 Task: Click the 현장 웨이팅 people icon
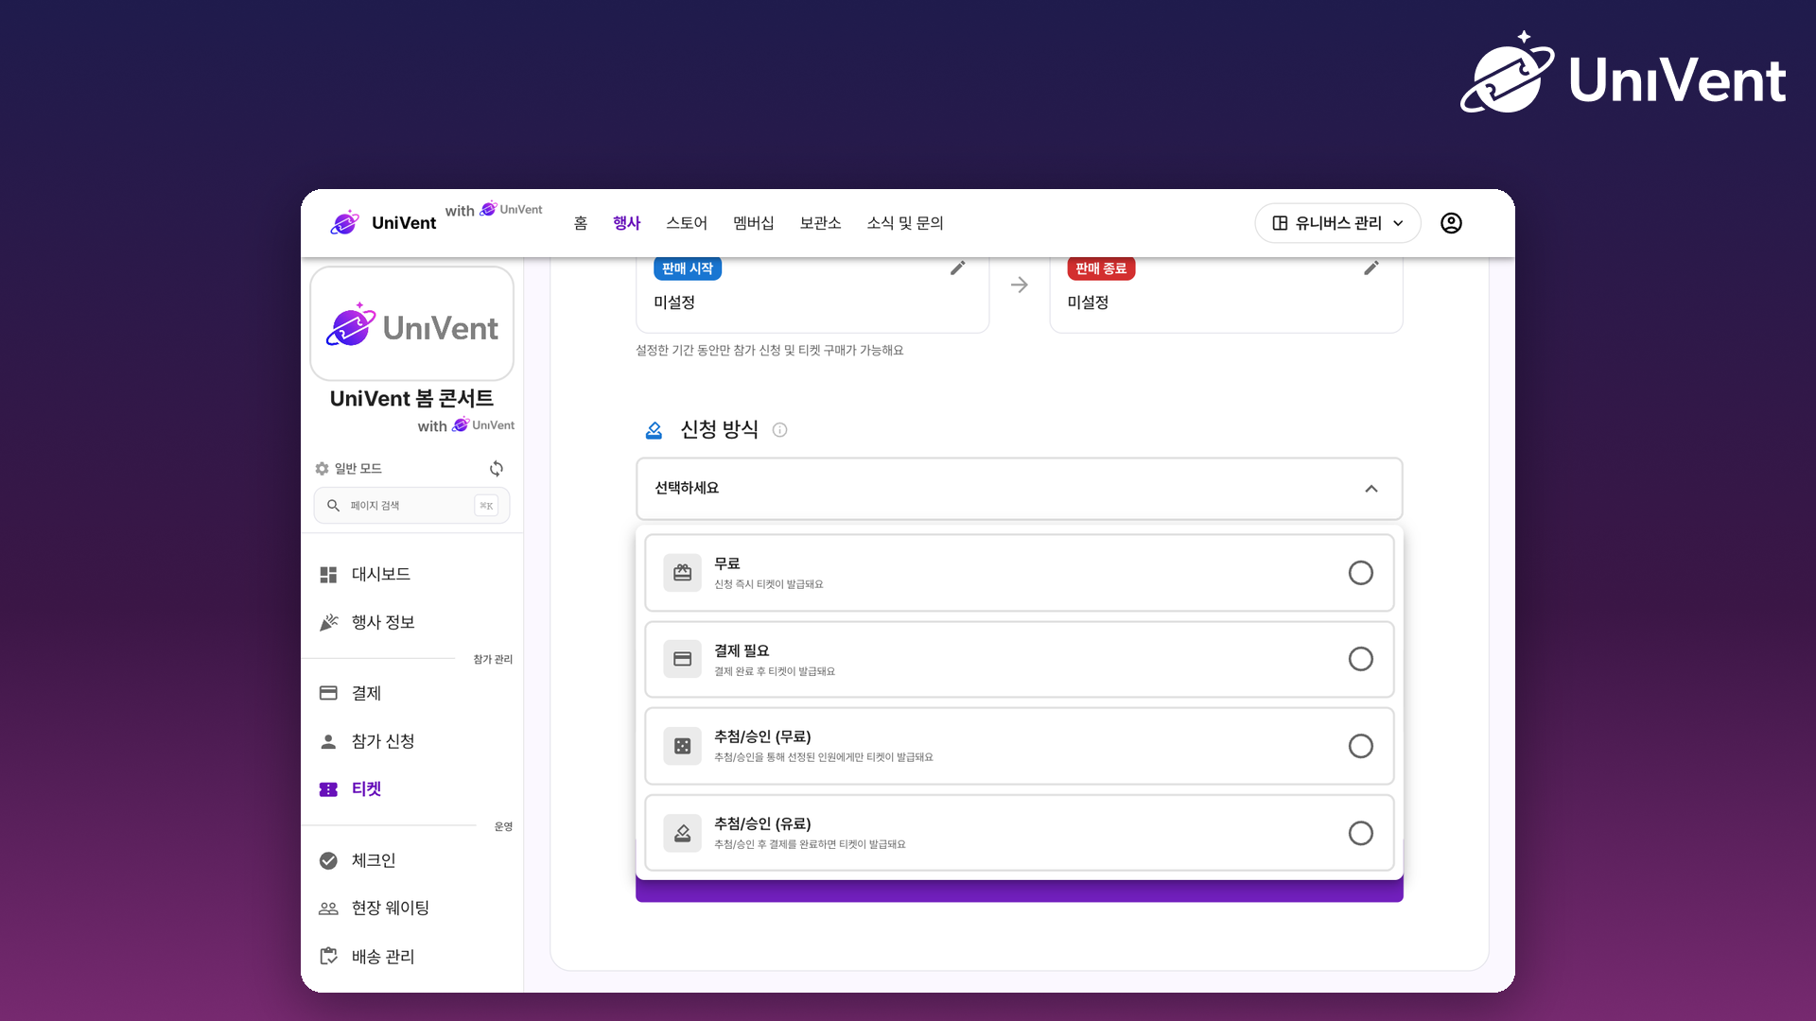click(x=328, y=909)
